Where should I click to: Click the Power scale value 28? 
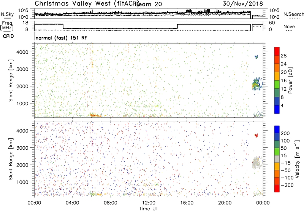tap(283, 56)
